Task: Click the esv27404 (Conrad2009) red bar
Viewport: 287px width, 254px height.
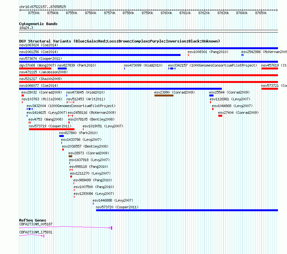Action: click(220, 116)
